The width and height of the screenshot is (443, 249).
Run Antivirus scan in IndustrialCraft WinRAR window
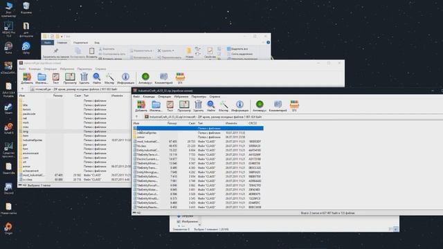click(x=260, y=106)
